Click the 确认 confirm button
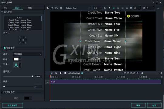164x109 pixels. (x=138, y=105)
